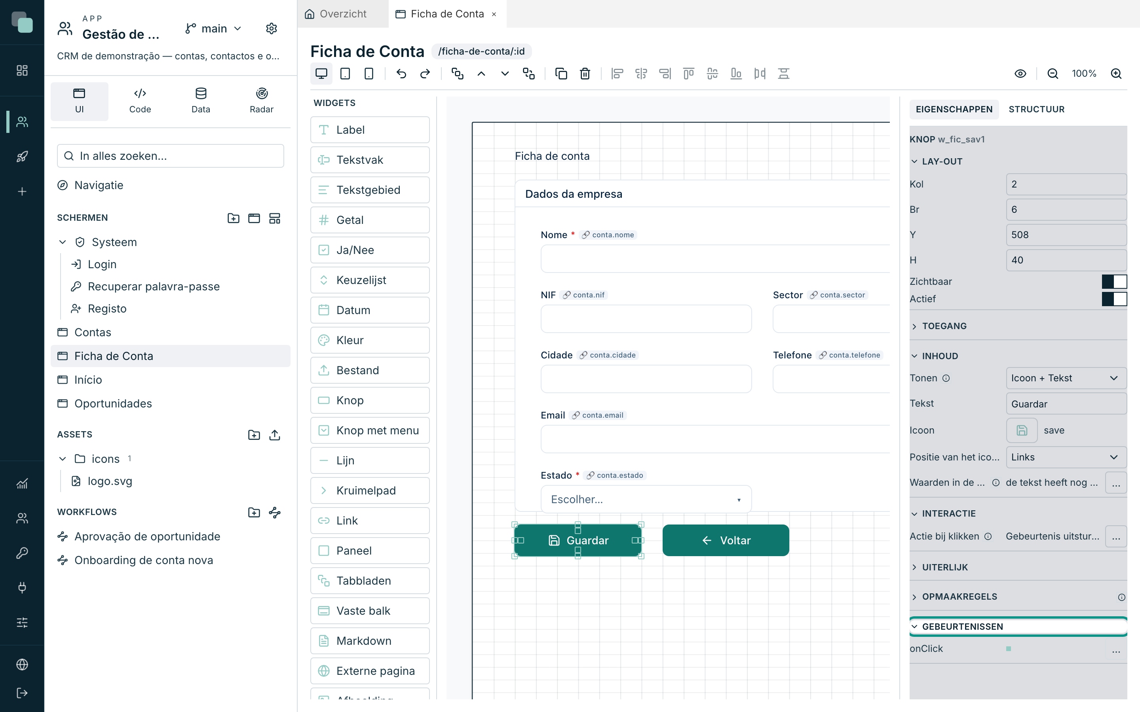The image size is (1140, 712).
Task: Click the Tekst field with Guardar
Action: pos(1066,403)
